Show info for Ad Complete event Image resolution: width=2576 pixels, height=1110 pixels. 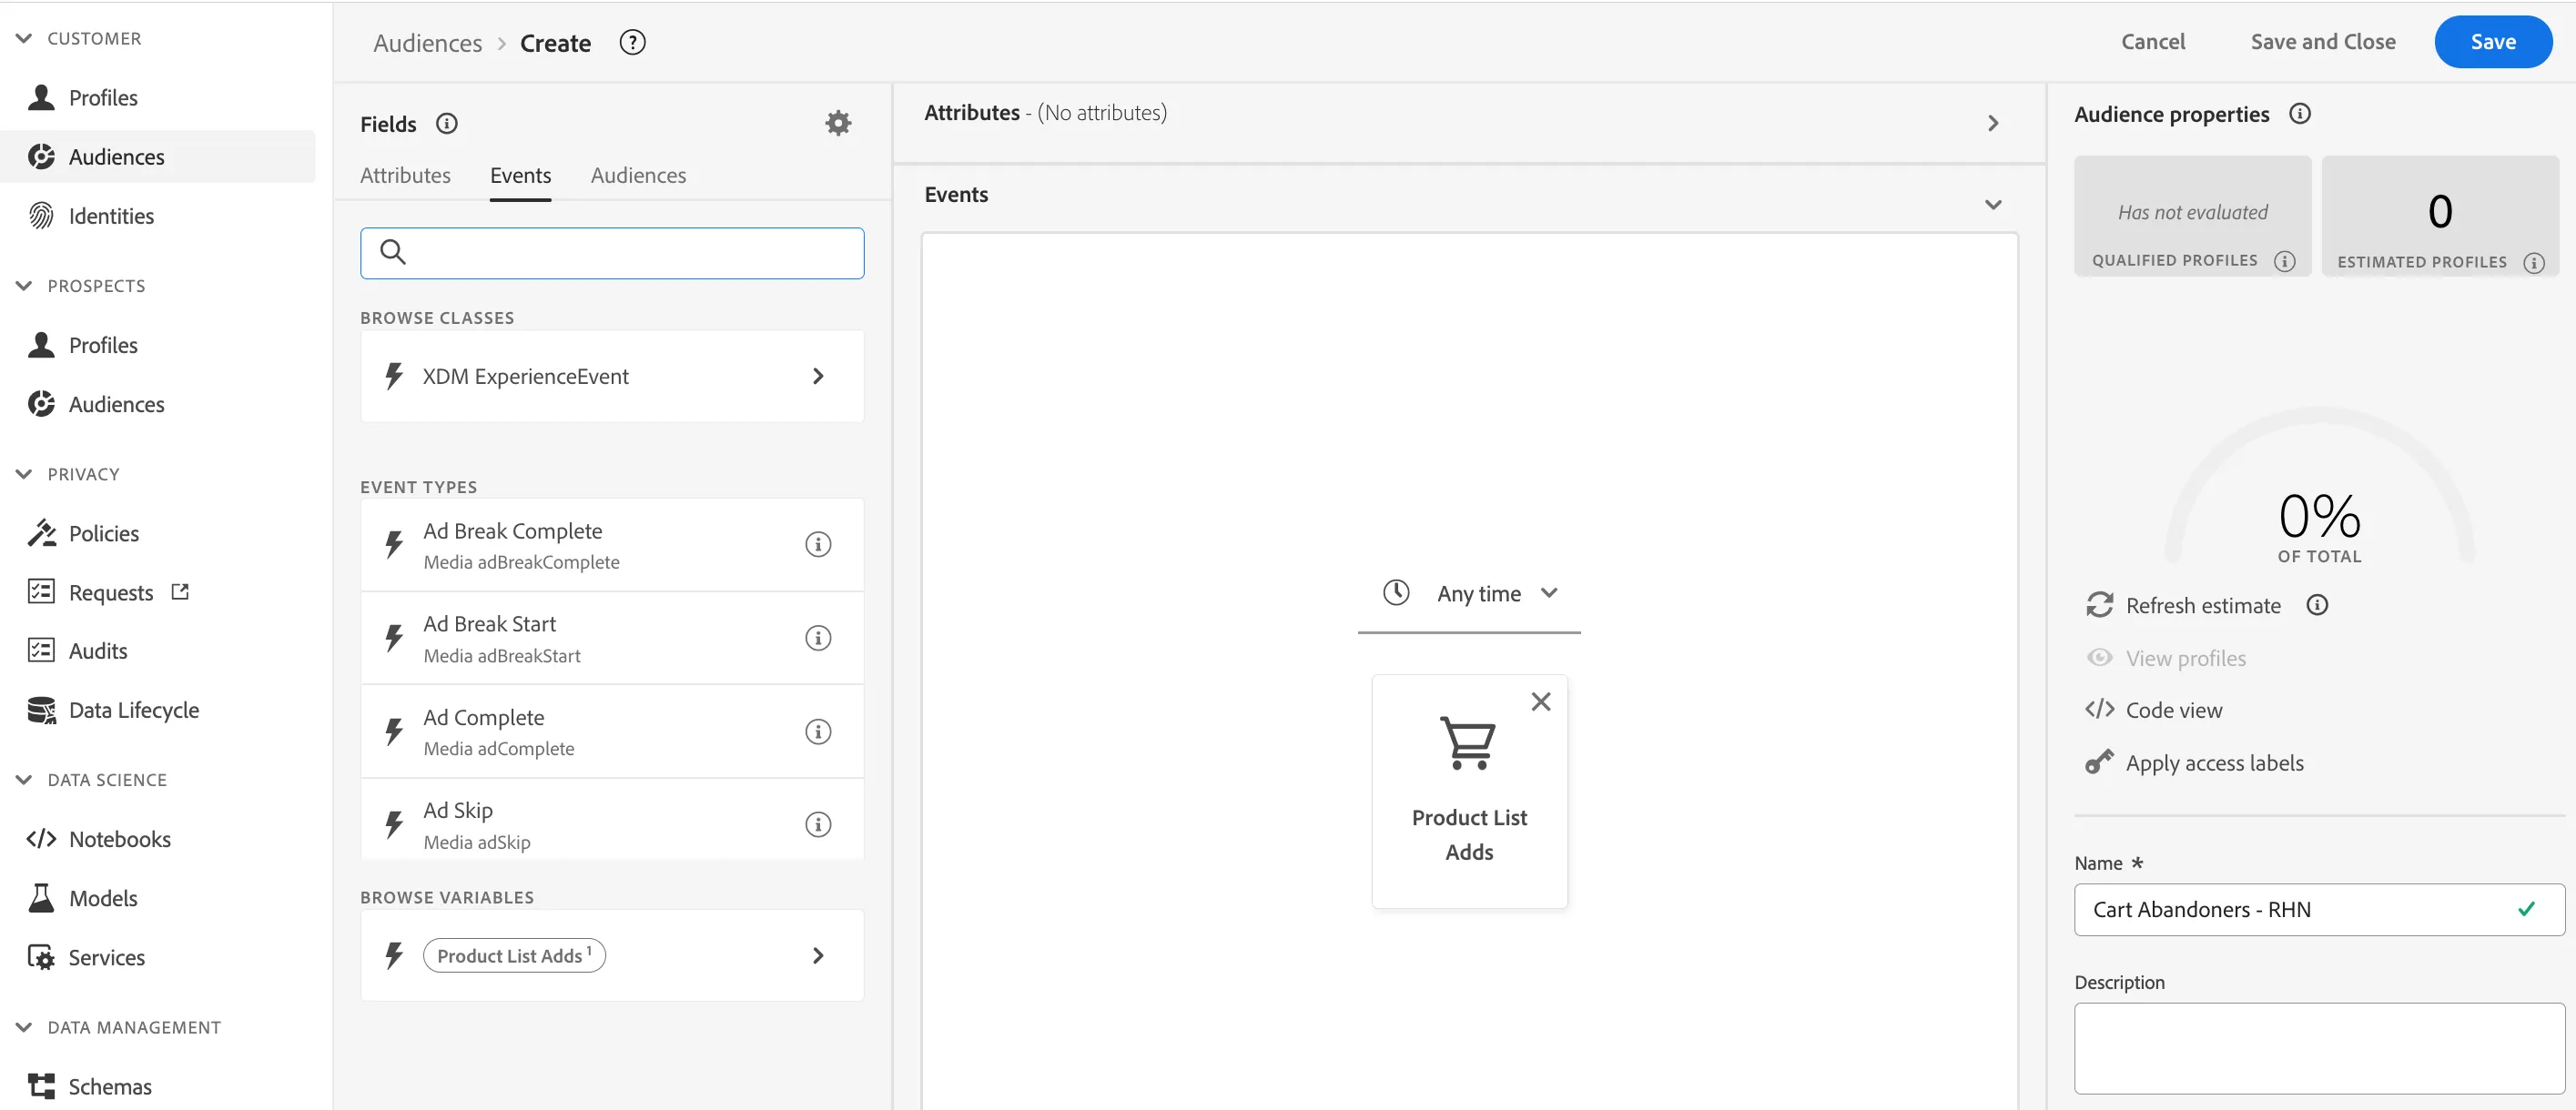tap(818, 732)
